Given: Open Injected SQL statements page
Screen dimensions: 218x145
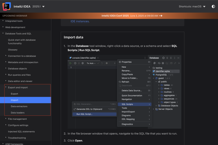Looking at the screenshot, I should click(21, 131).
